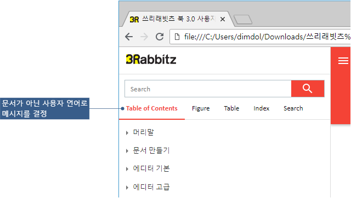Click the browser back arrow

point(129,37)
